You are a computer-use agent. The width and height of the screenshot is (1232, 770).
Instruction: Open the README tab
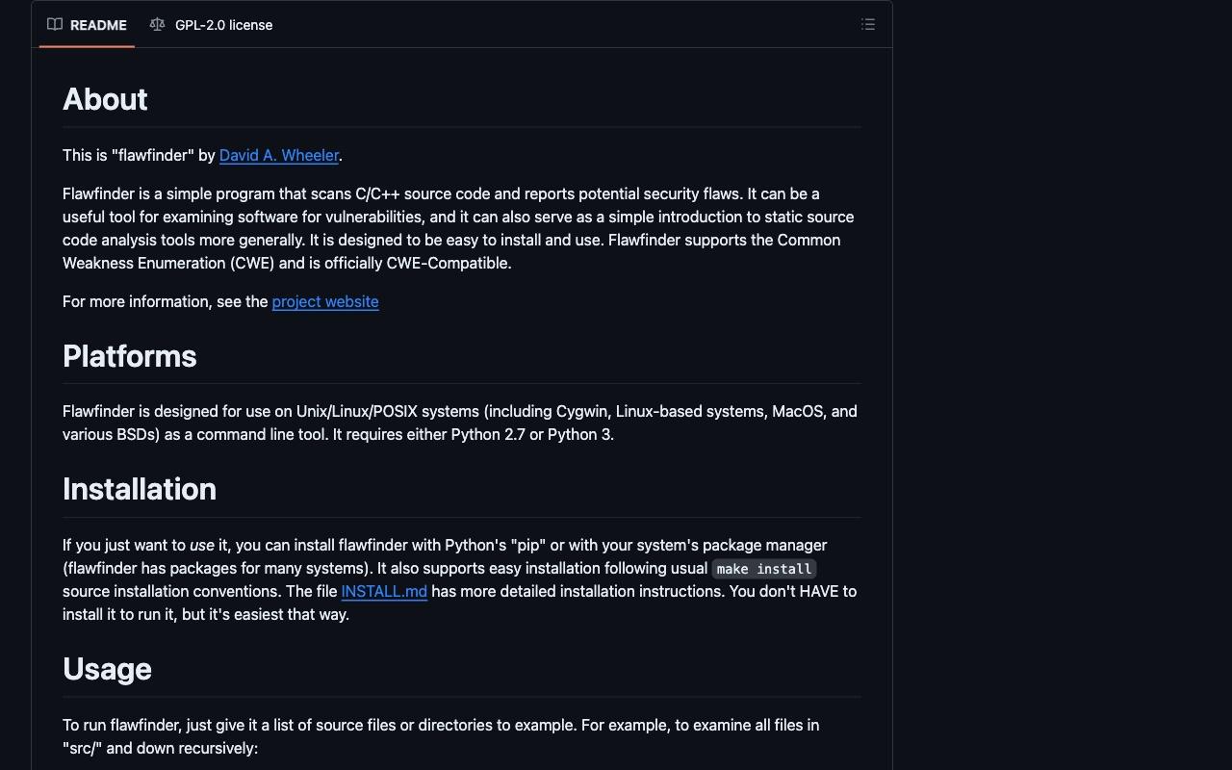pyautogui.click(x=87, y=25)
